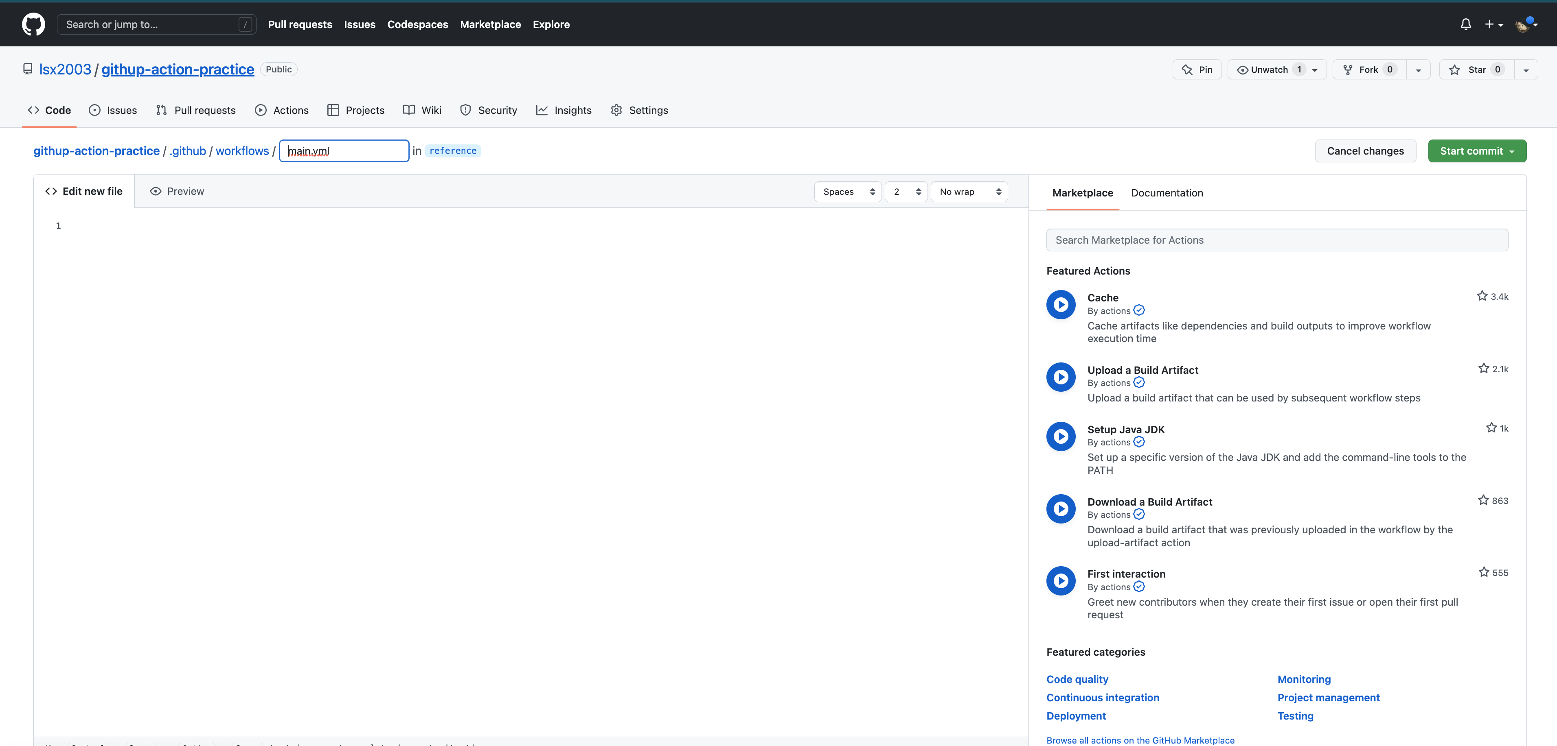Fork the repository

coord(1369,70)
